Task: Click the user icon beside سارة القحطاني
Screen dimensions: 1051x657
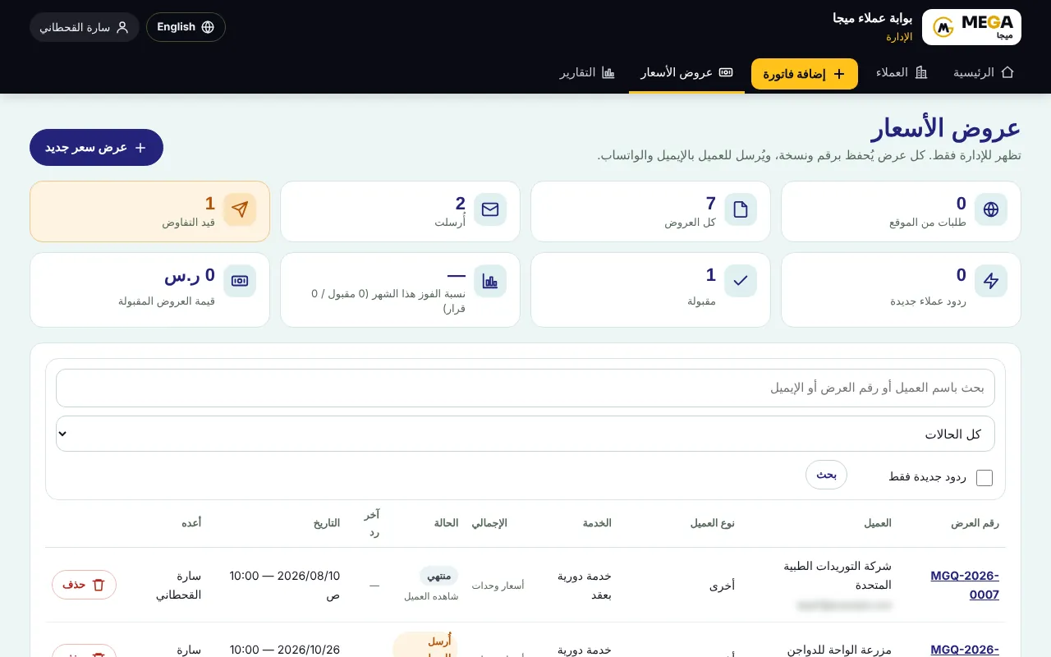Action: pos(122,27)
